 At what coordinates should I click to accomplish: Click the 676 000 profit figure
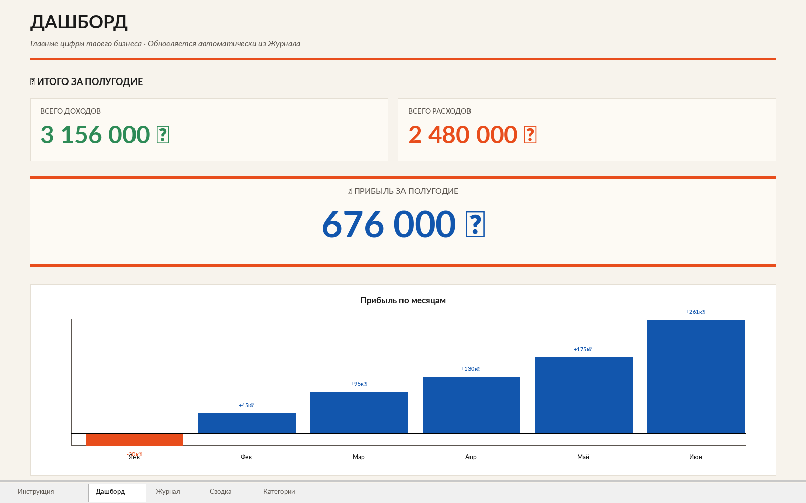pos(389,224)
